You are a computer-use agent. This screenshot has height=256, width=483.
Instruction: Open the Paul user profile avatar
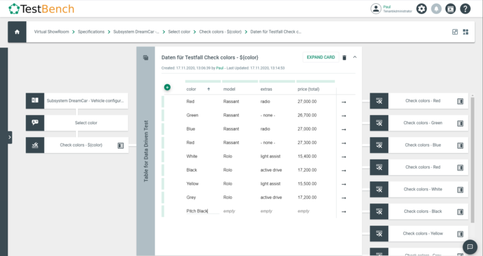click(375, 8)
